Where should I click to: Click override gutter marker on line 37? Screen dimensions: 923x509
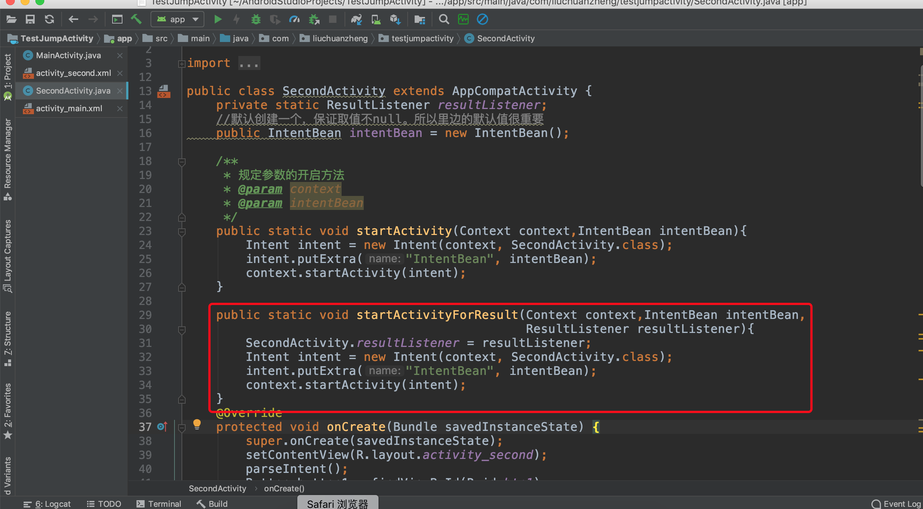coord(162,427)
